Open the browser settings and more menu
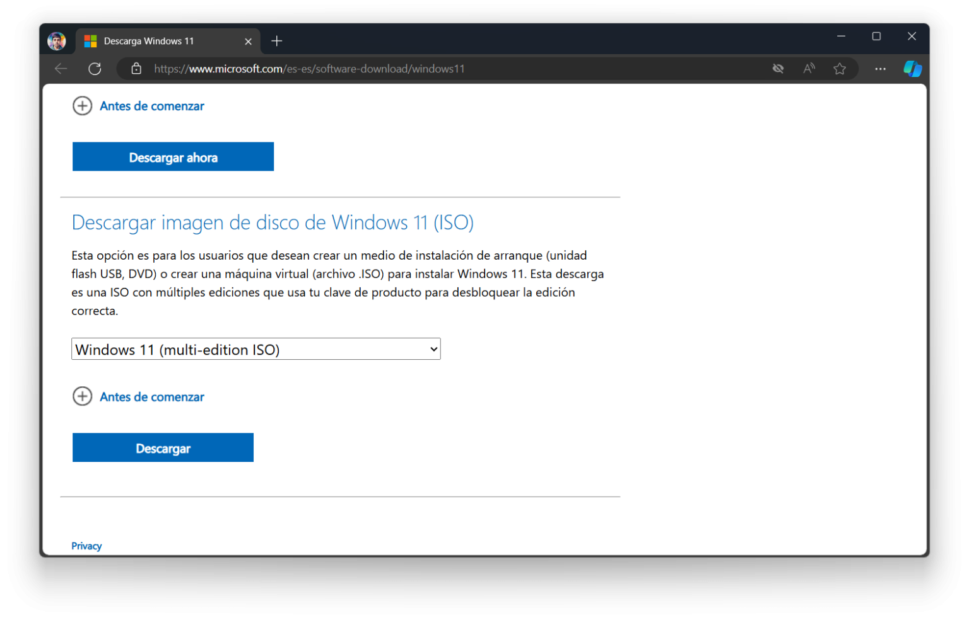The height and width of the screenshot is (620, 969). (x=880, y=69)
